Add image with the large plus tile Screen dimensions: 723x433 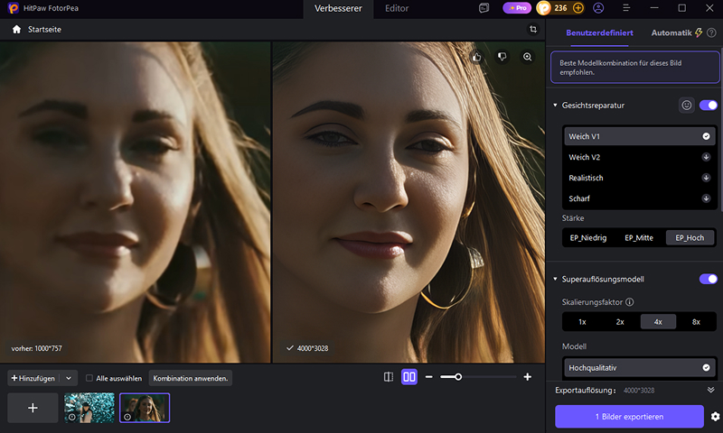point(33,408)
